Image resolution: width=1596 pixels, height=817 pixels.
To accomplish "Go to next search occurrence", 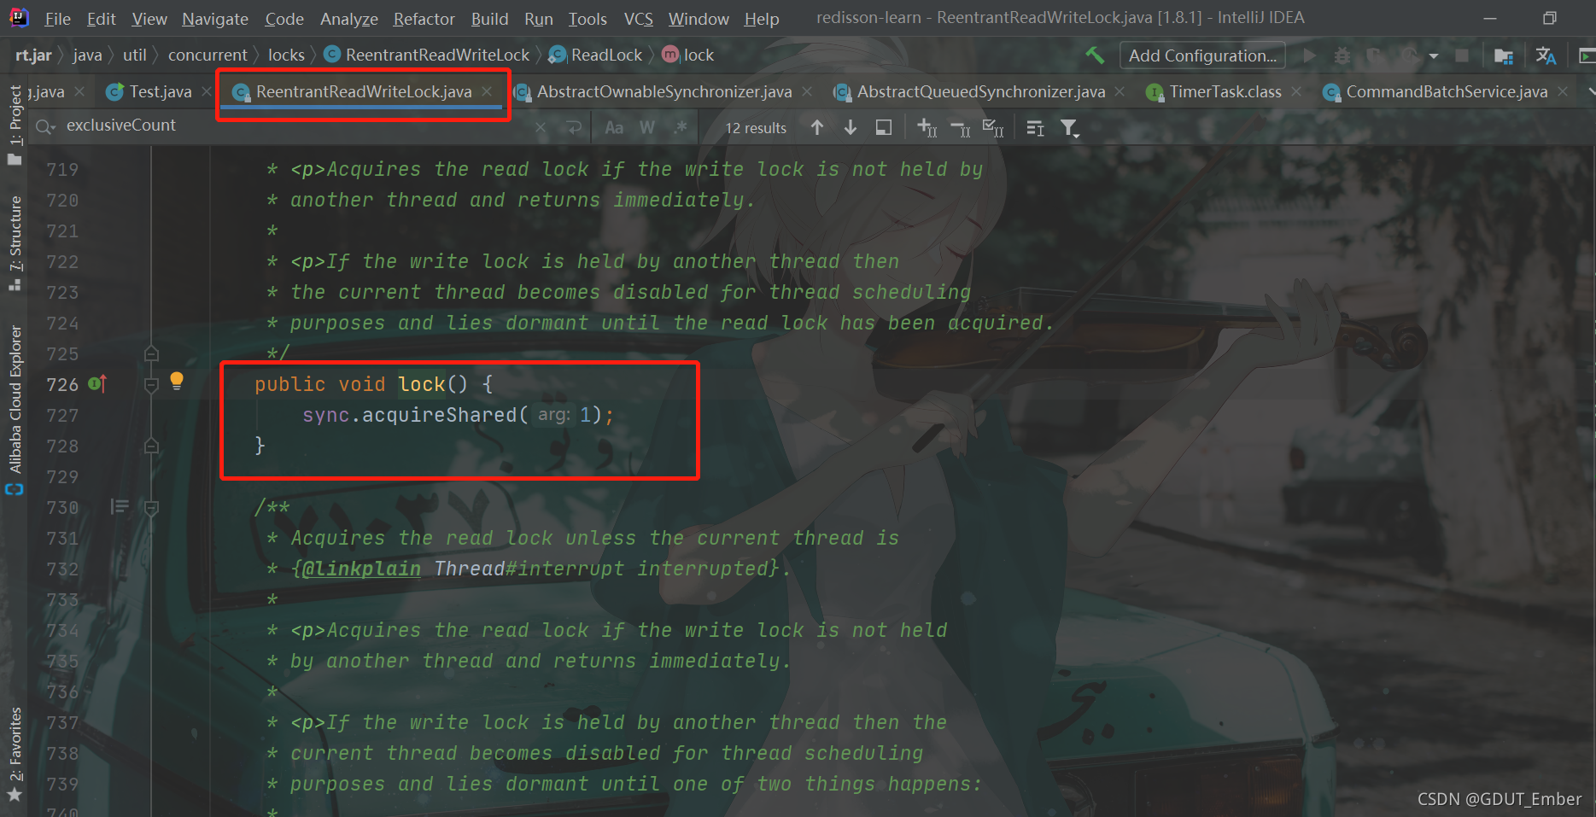I will [x=851, y=127].
